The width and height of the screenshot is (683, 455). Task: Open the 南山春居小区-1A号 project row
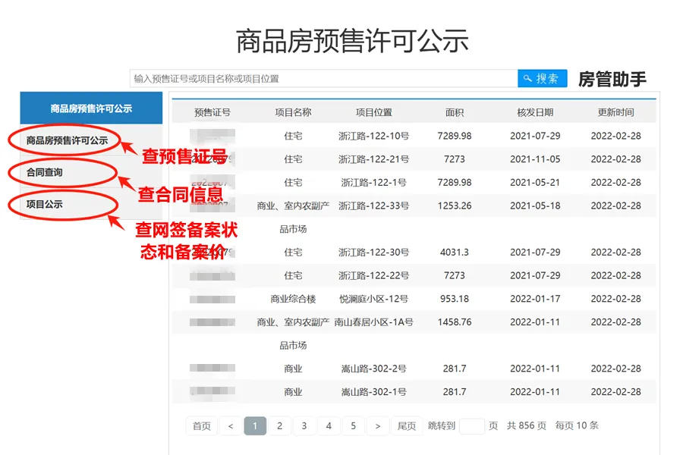(373, 322)
